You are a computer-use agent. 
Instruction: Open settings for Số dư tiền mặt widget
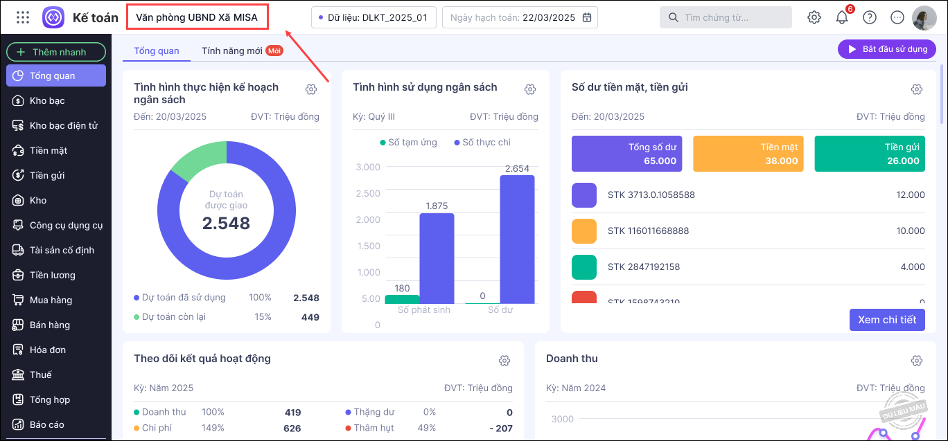pyautogui.click(x=917, y=89)
